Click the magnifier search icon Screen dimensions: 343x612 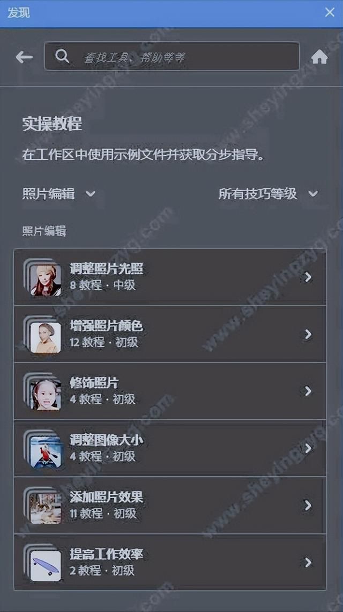click(x=62, y=56)
